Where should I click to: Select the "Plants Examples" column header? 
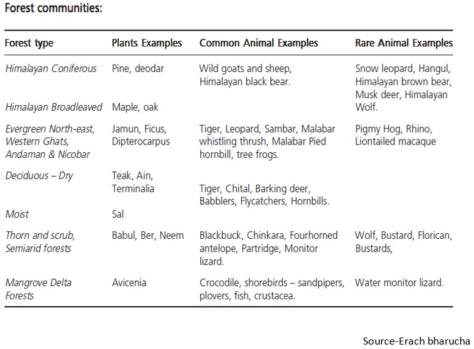147,43
